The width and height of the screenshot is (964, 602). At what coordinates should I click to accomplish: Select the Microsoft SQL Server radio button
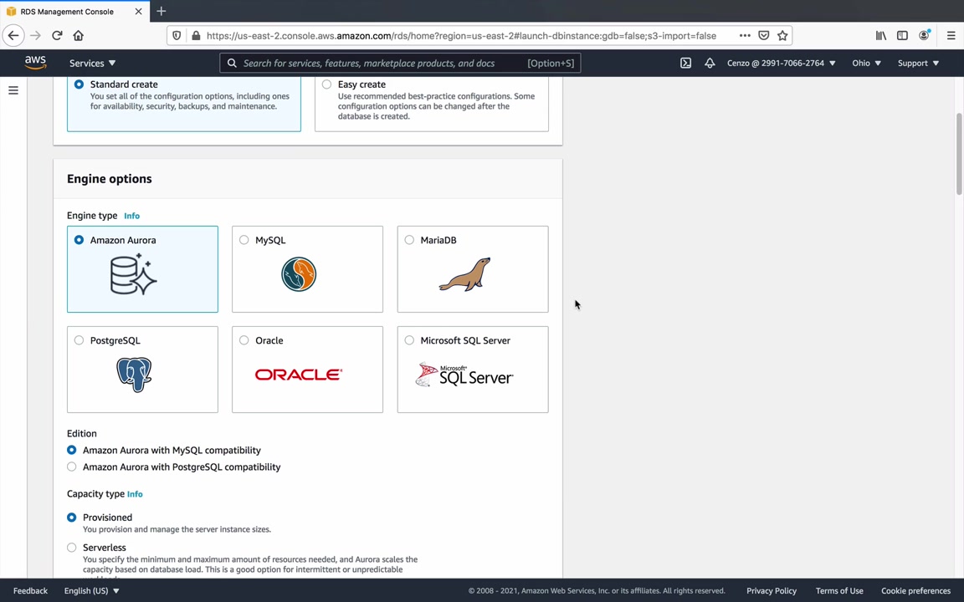point(409,339)
